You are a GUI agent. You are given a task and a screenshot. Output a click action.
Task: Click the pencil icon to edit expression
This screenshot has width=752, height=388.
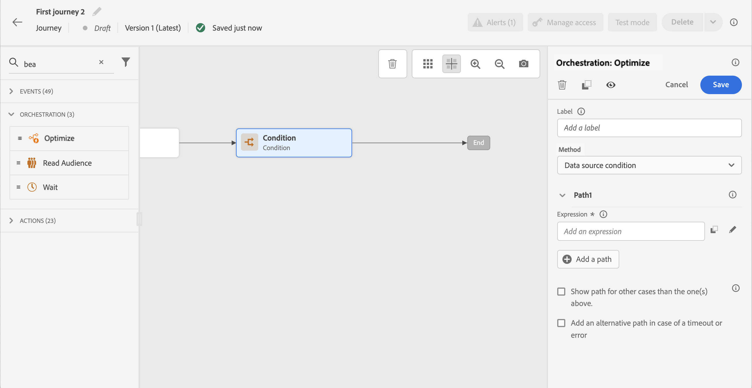pos(732,230)
